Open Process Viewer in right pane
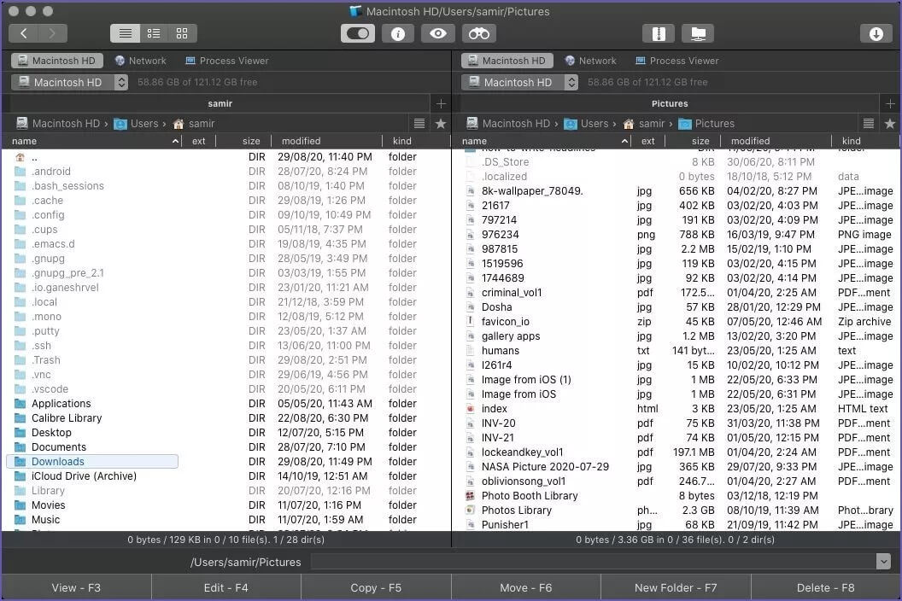The image size is (902, 601). pos(677,61)
